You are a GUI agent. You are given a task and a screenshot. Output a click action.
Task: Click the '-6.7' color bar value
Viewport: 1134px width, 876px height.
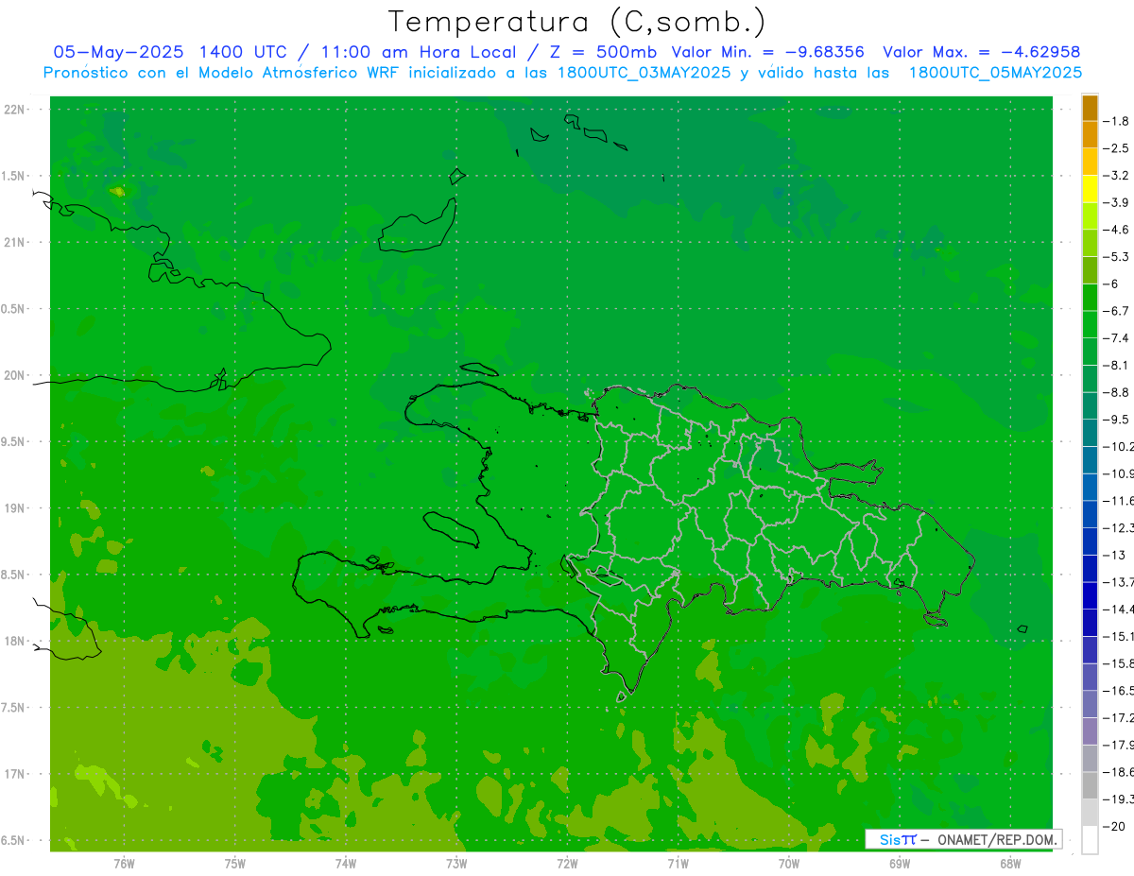click(1117, 311)
